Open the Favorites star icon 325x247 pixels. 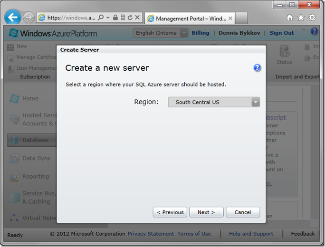(301, 18)
